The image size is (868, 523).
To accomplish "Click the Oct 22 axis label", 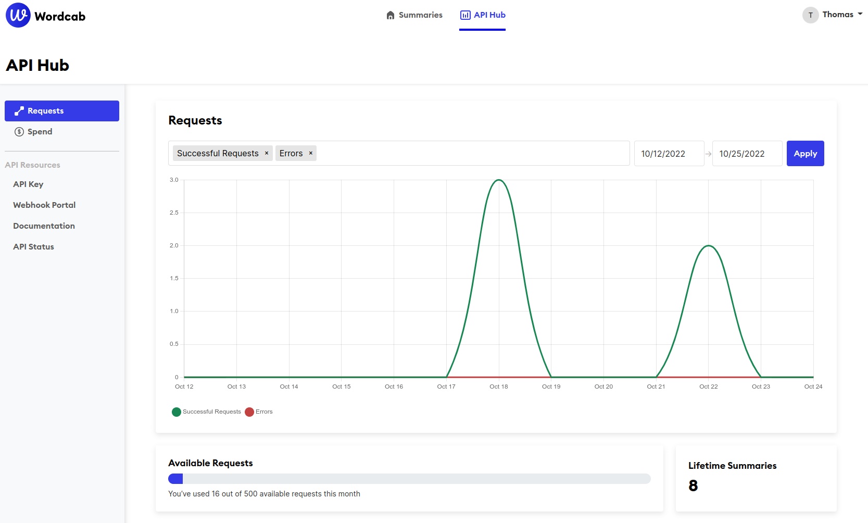I will click(709, 387).
